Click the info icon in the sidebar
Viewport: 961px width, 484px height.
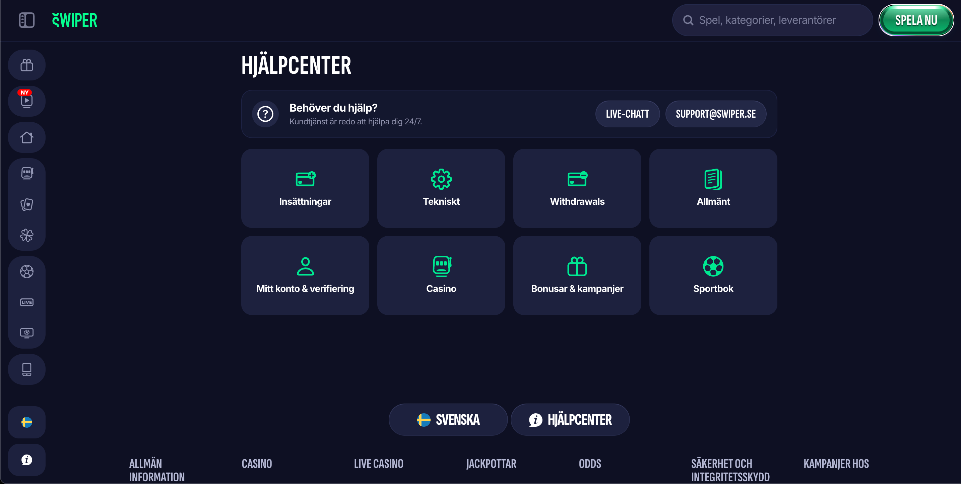pos(26,460)
